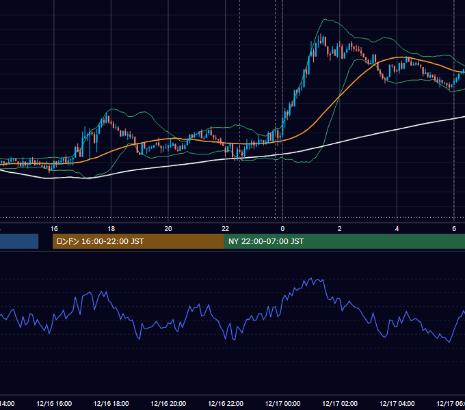
Task: Click the 12/17 04:00 date label
Action: pyautogui.click(x=397, y=403)
